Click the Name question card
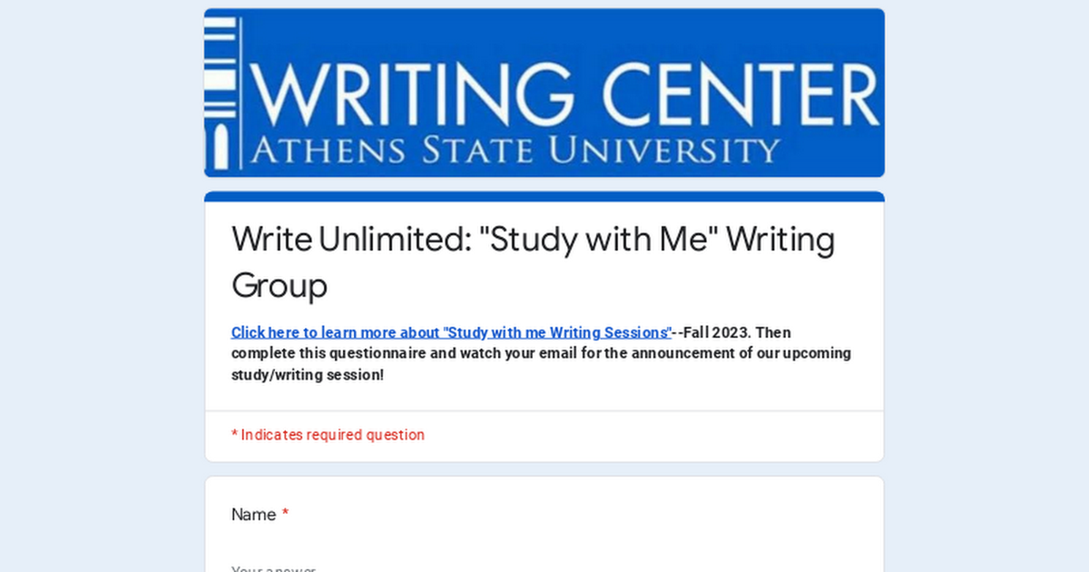 [x=544, y=527]
